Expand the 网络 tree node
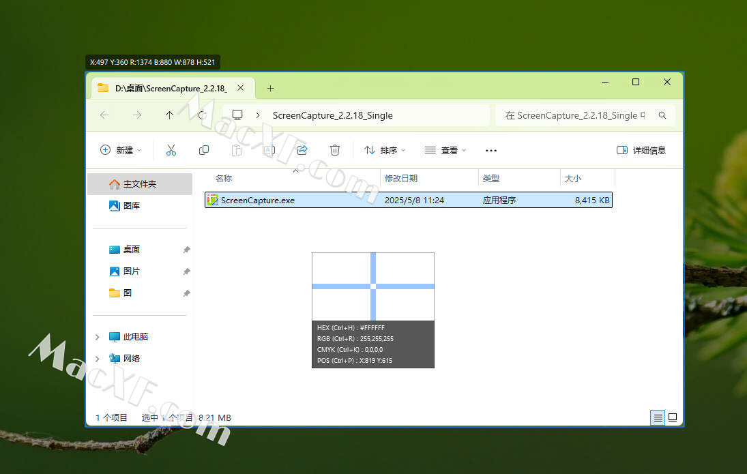747x474 pixels. coord(97,359)
